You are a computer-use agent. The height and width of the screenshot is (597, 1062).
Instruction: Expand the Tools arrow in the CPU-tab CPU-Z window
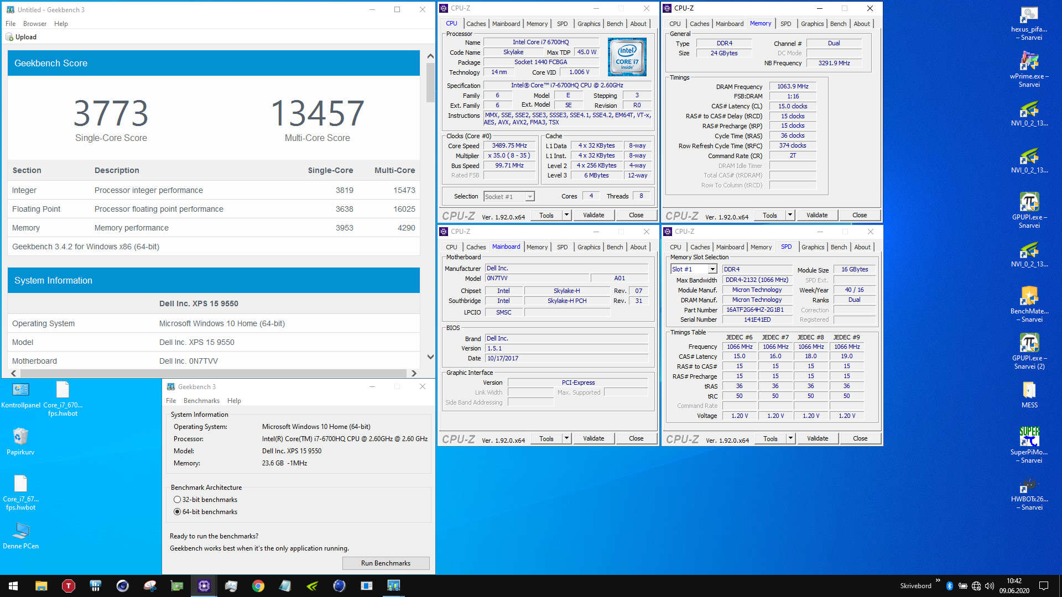point(567,215)
